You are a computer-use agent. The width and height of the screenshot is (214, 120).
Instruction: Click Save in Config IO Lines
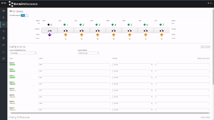click(202, 47)
